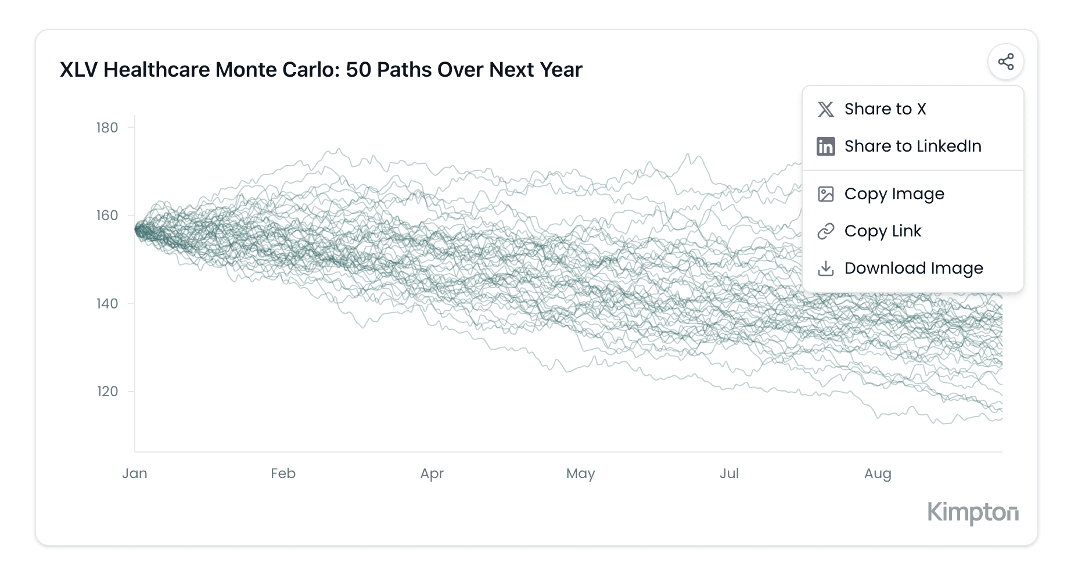Click the paths' starting point near 157
Viewport: 1078px width, 574px height.
137,230
